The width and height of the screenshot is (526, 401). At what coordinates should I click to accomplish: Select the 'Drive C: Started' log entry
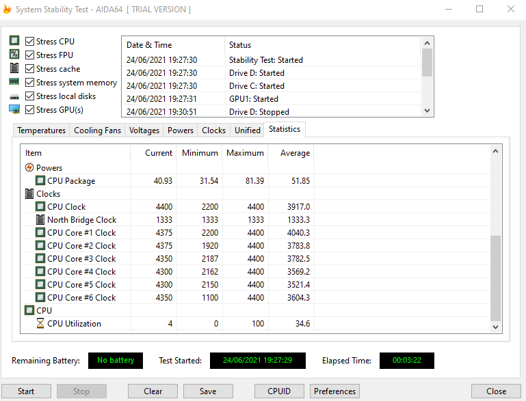click(272, 86)
